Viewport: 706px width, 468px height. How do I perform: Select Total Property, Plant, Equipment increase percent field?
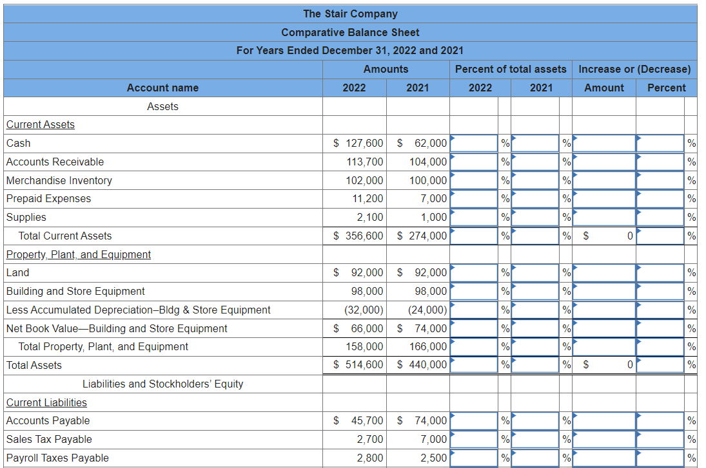click(660, 347)
